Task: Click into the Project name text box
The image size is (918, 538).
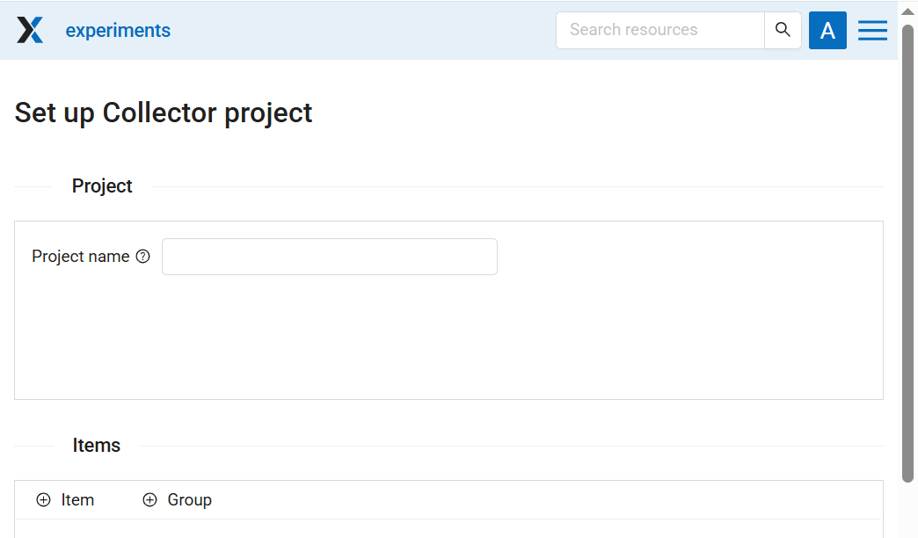Action: pyautogui.click(x=330, y=257)
